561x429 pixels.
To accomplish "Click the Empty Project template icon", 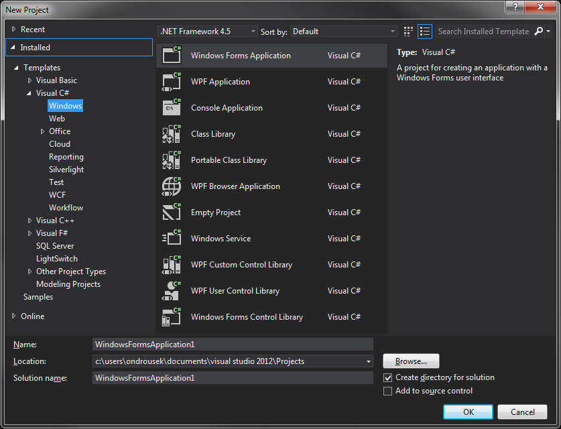I will click(x=172, y=212).
